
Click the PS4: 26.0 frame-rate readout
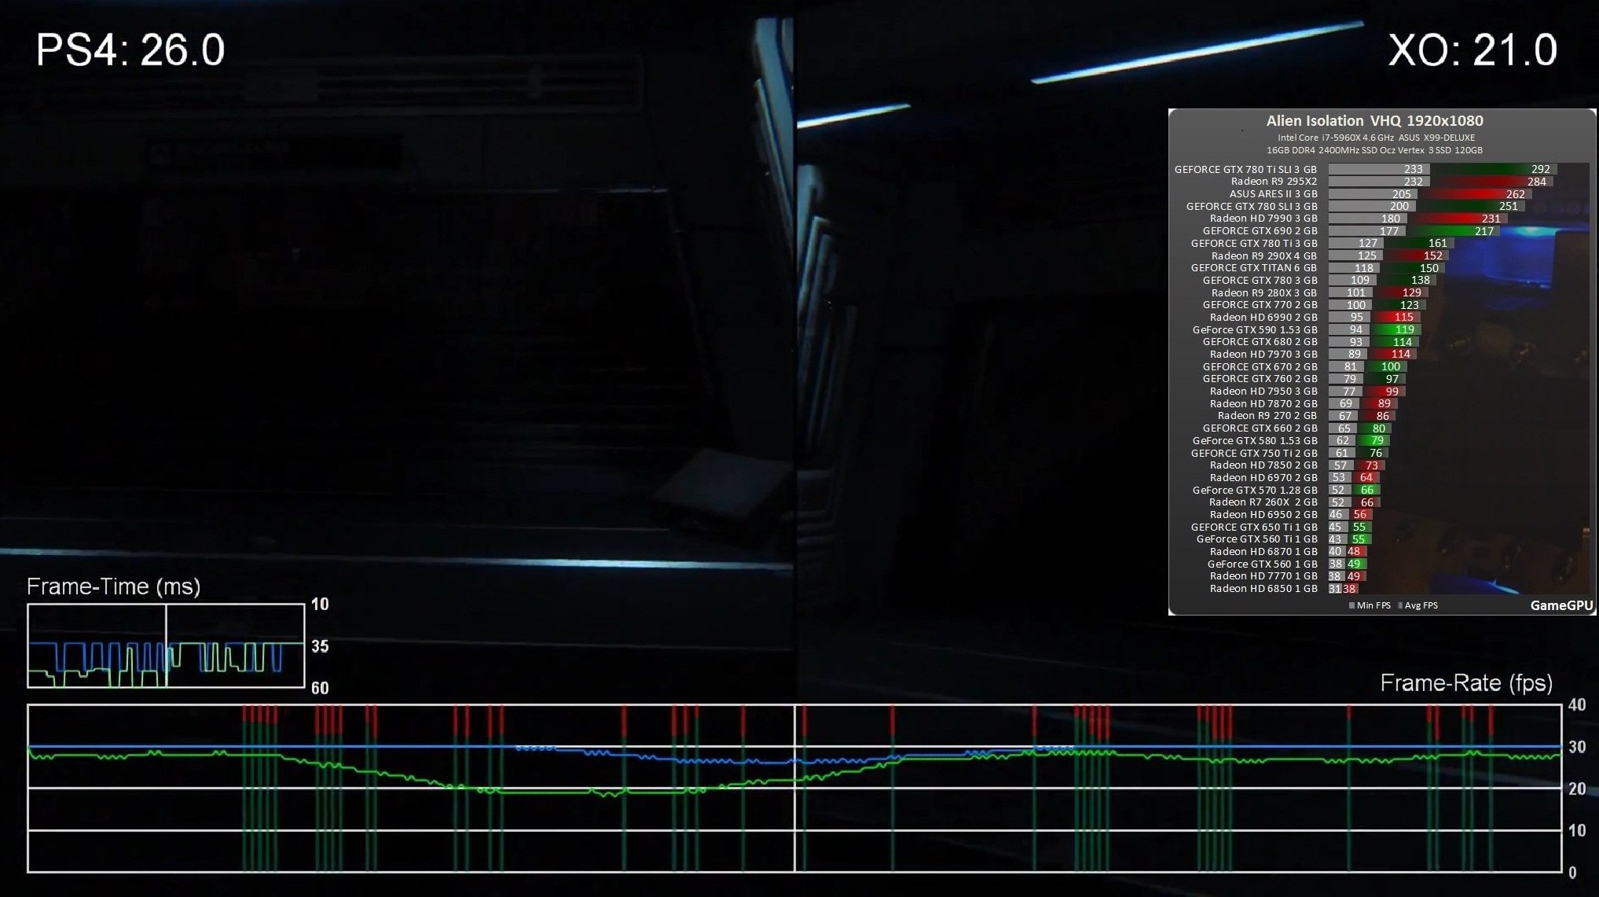click(x=130, y=50)
